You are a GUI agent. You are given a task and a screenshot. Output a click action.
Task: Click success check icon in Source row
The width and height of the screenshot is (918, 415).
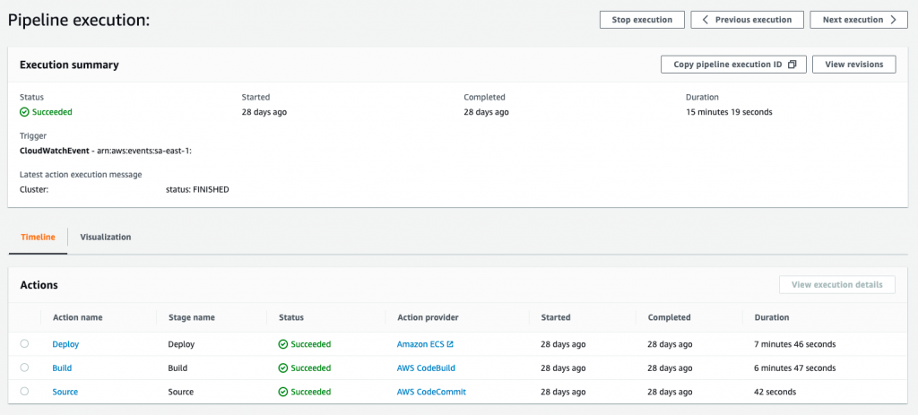[282, 392]
